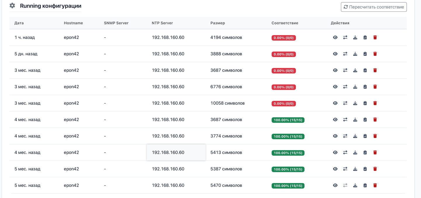Click the Размер column header

click(218, 23)
